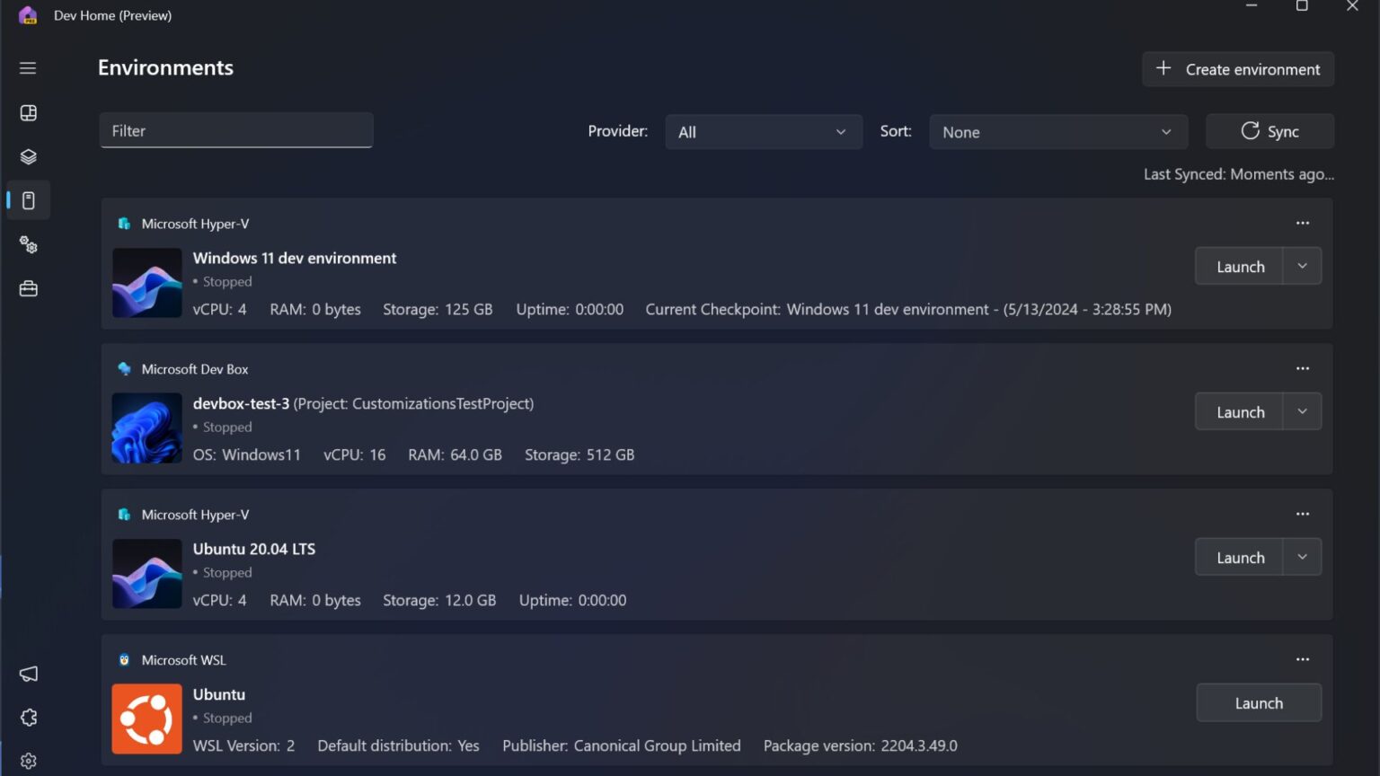Screen dimensions: 1380x776
Task: Click the Ubuntu WSL orange logo
Action: point(146,719)
